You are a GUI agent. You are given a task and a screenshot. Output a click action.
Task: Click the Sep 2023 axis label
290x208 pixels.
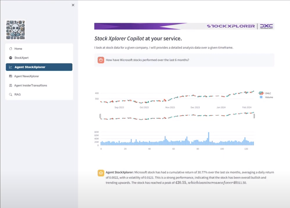[x=119, y=107]
